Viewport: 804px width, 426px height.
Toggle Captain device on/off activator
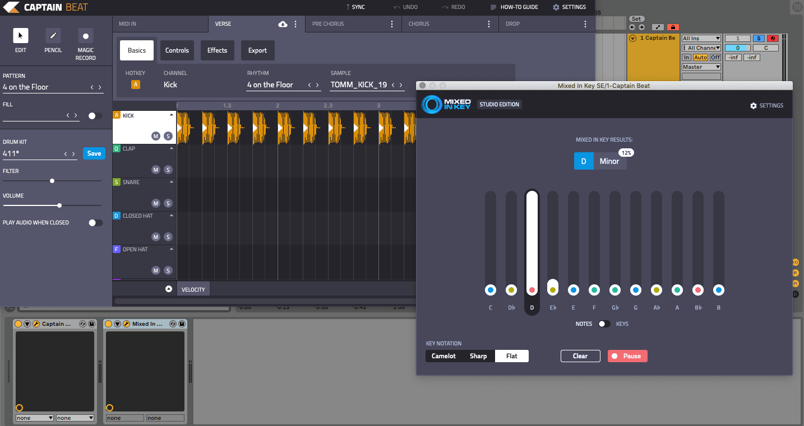pyautogui.click(x=18, y=324)
